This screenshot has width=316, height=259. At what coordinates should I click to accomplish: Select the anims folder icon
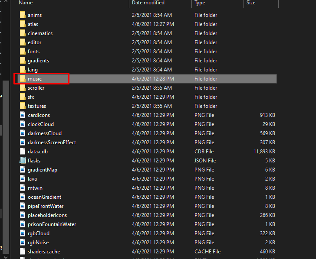(x=23, y=15)
